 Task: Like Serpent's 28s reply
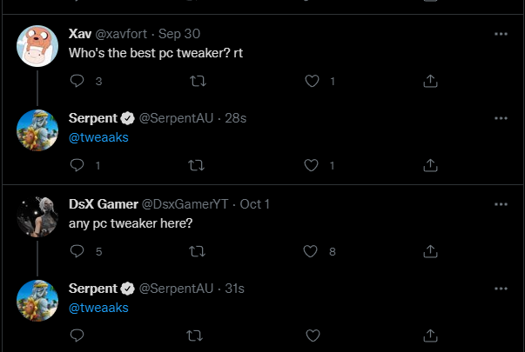click(313, 165)
